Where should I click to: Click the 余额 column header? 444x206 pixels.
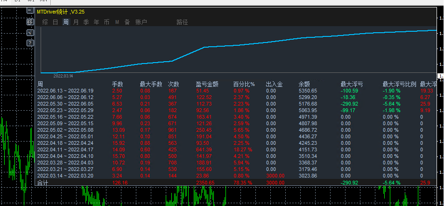pos(304,84)
